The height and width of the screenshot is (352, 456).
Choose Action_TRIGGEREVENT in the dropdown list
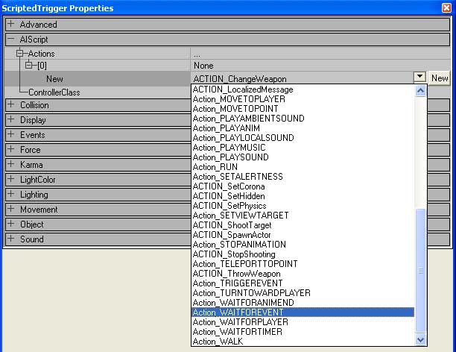pos(239,283)
